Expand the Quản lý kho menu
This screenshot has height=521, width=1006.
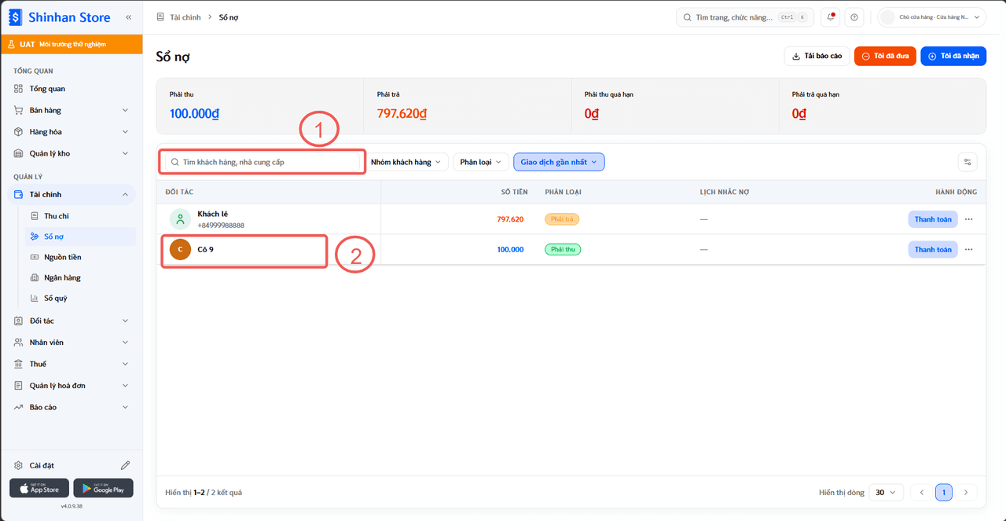pyautogui.click(x=72, y=153)
